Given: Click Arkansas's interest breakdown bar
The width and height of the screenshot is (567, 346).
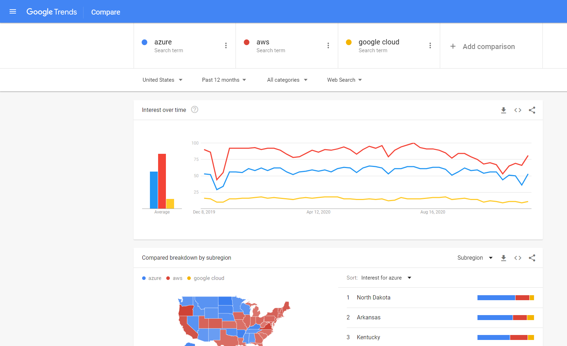Looking at the screenshot, I should (x=506, y=318).
